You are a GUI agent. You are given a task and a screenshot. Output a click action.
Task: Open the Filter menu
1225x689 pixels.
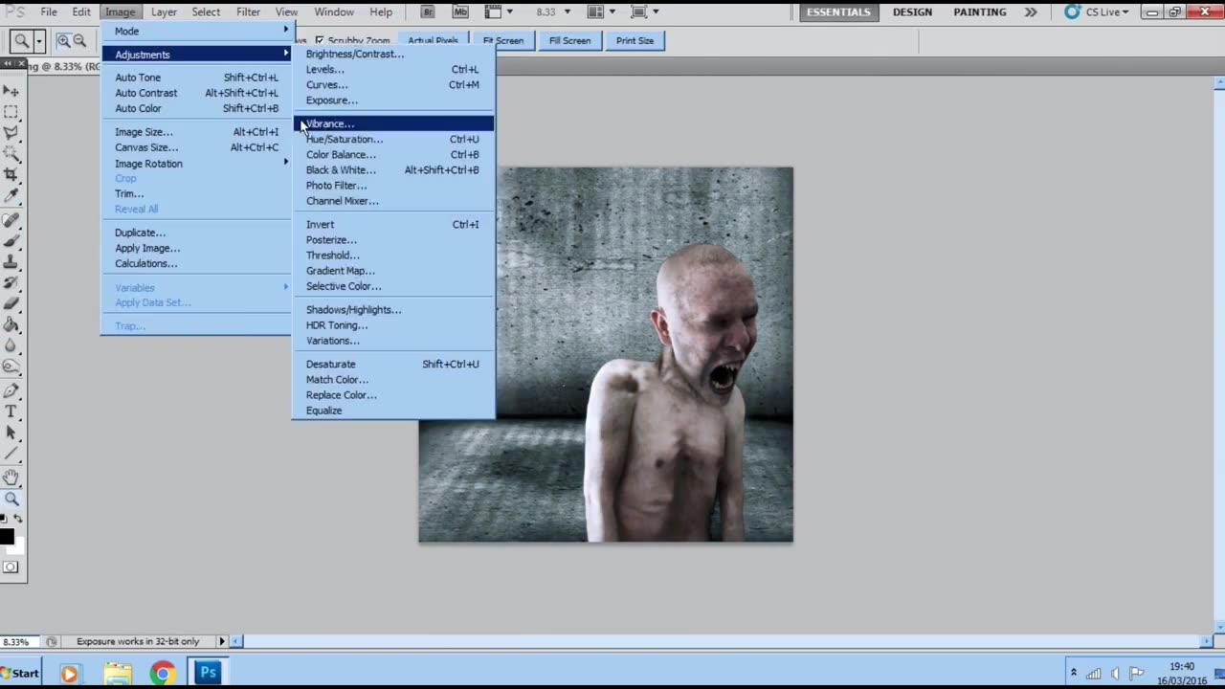(248, 11)
